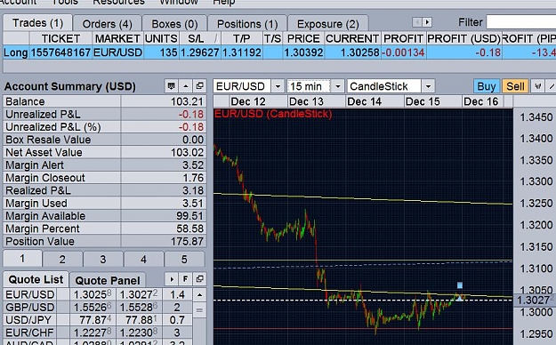Image resolution: width=556 pixels, height=345 pixels.
Task: Detach the Quote List panel into a window
Action: [x=199, y=279]
